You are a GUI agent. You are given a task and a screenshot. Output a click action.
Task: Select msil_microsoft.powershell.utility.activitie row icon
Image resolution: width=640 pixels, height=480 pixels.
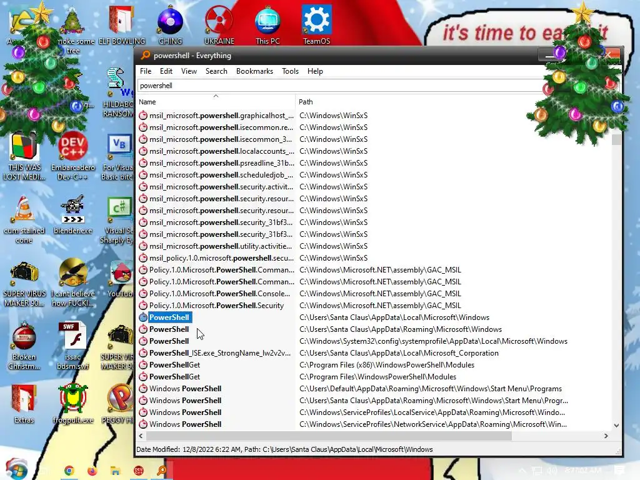[x=143, y=246]
